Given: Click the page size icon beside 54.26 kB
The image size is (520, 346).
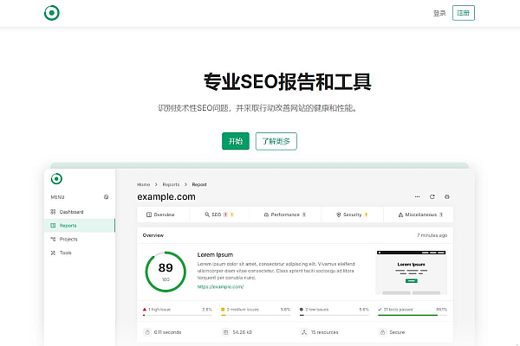Looking at the screenshot, I should 225,332.
